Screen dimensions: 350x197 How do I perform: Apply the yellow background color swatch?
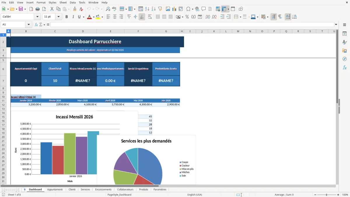coord(98,17)
